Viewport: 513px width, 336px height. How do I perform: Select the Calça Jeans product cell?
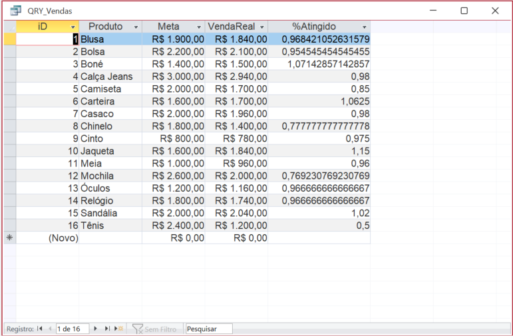[110, 77]
